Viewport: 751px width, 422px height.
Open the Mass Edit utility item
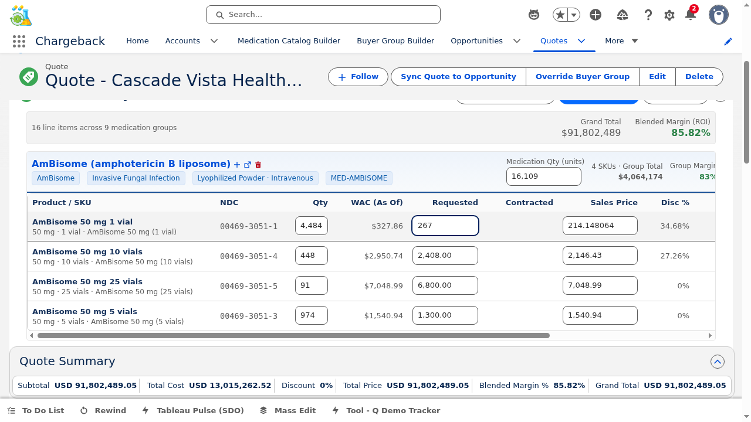287,411
